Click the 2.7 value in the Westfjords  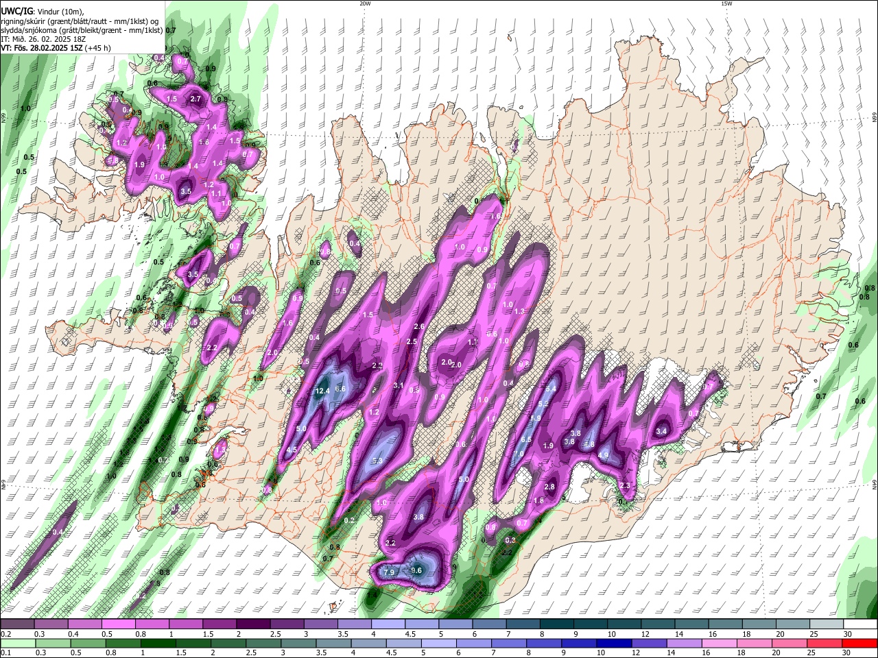pos(195,99)
